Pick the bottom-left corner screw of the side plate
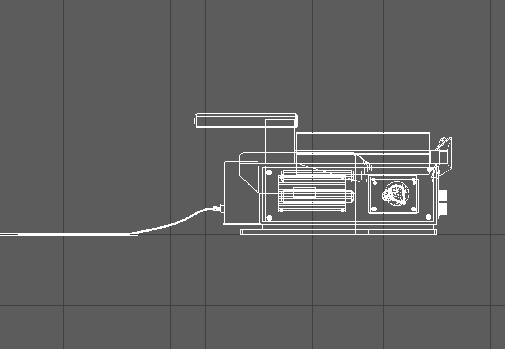 click(x=269, y=218)
